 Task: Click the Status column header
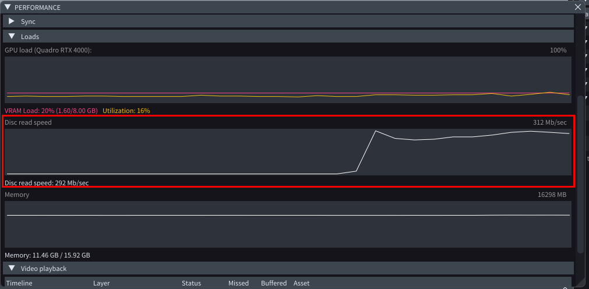point(191,283)
